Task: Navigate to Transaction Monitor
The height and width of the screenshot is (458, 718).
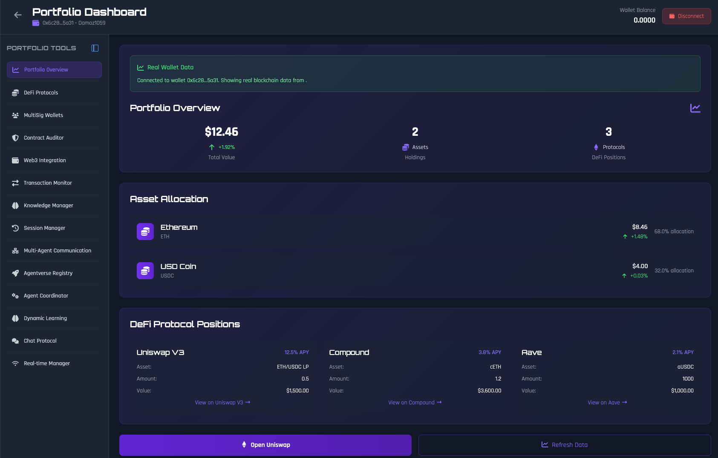Action: tap(48, 183)
